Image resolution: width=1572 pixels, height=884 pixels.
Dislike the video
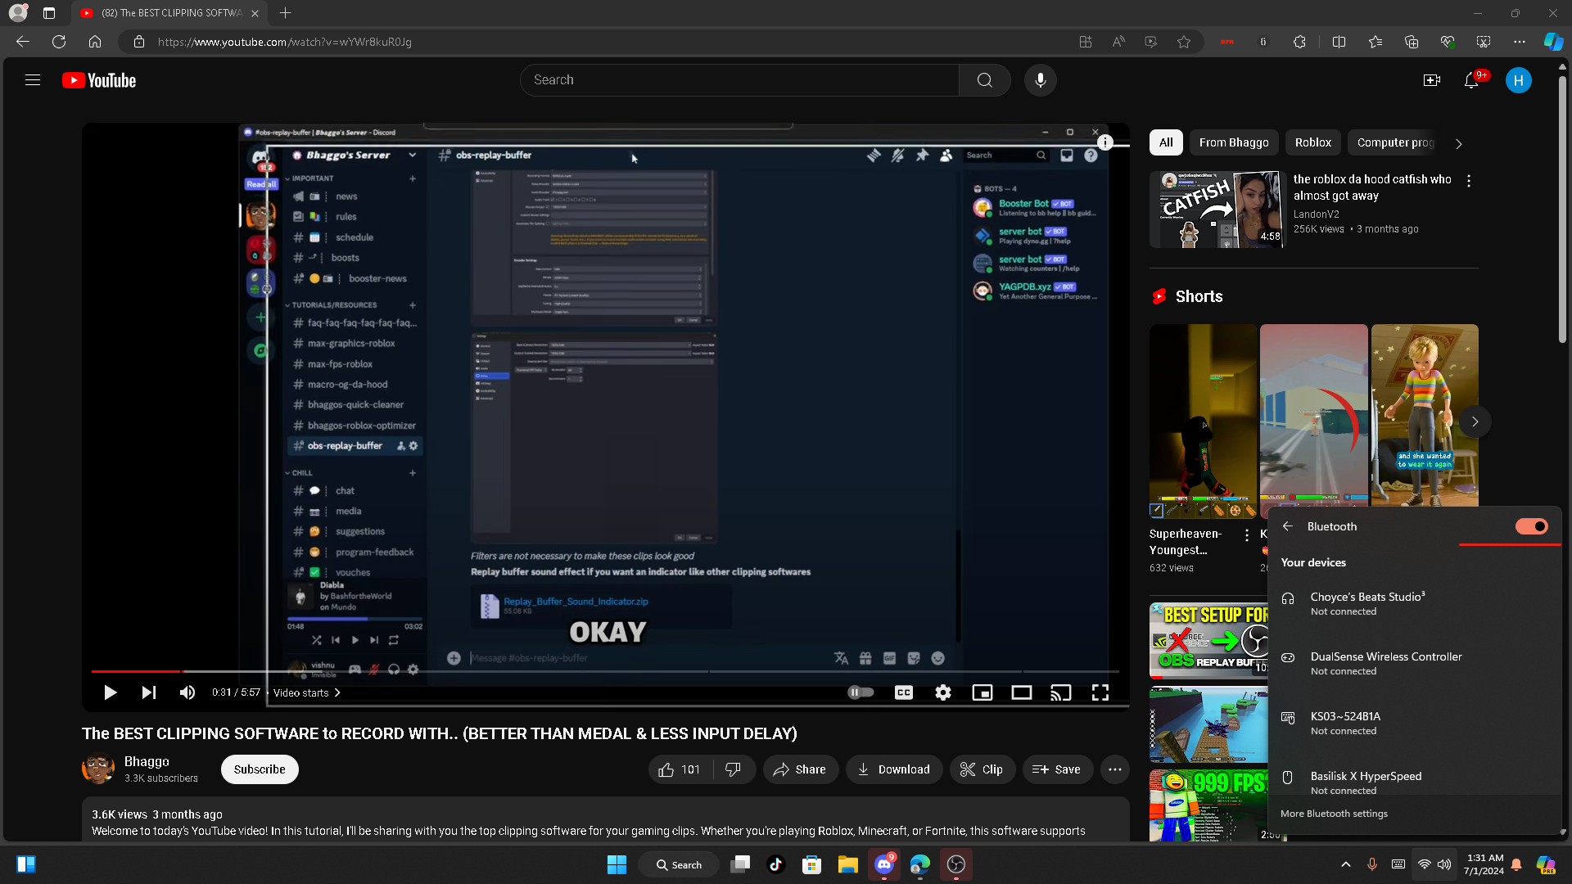click(734, 769)
